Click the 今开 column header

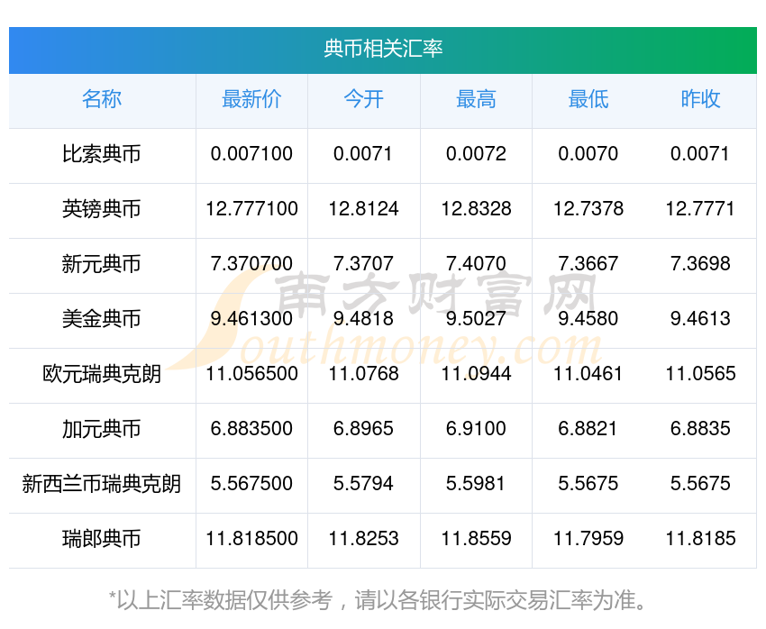coord(364,99)
